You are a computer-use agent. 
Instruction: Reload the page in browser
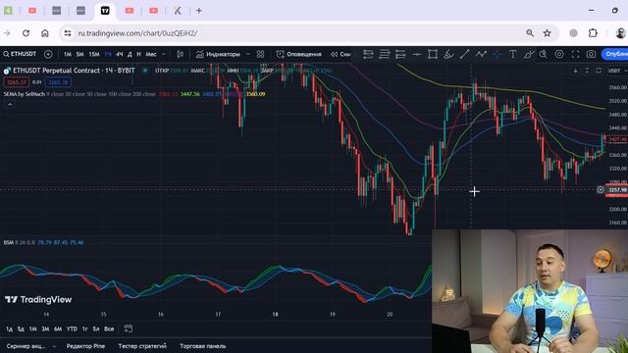tap(26, 33)
